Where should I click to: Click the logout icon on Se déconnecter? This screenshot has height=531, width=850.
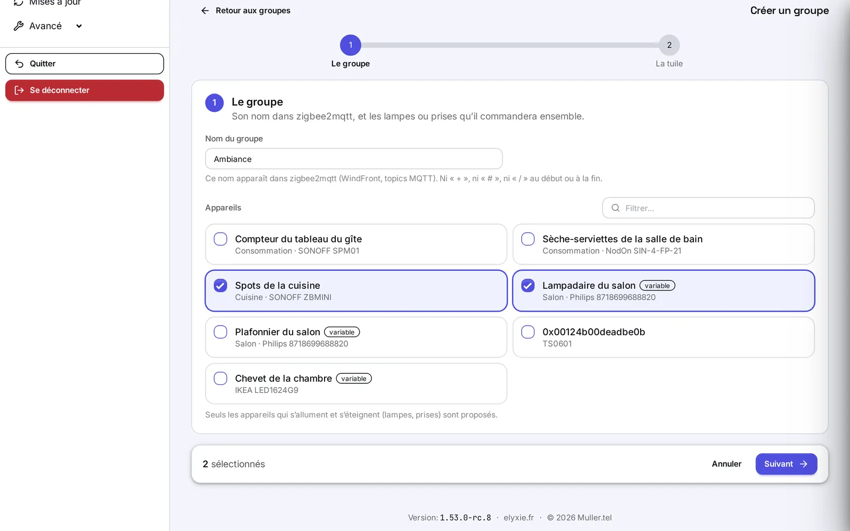coord(19,90)
